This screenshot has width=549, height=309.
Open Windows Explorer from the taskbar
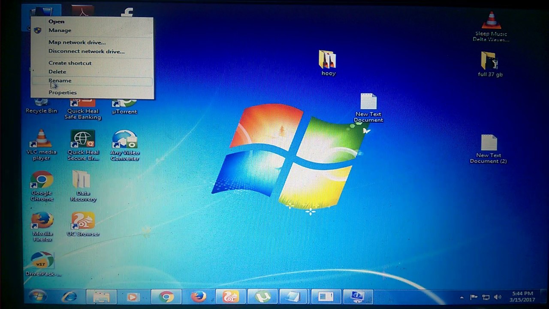pos(101,297)
